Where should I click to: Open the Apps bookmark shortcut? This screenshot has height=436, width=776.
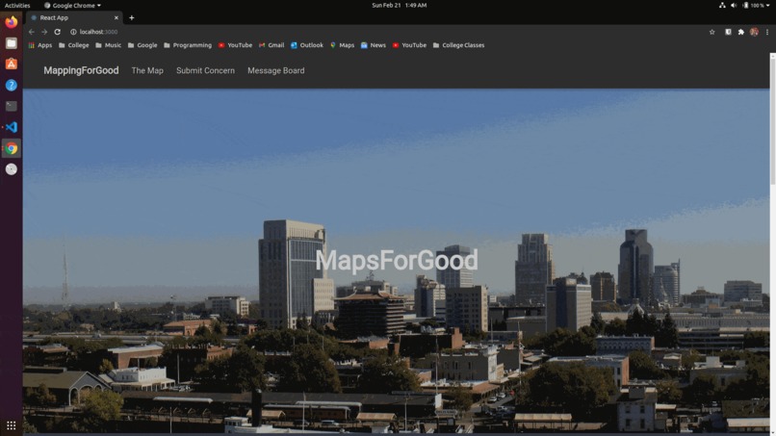[x=40, y=45]
